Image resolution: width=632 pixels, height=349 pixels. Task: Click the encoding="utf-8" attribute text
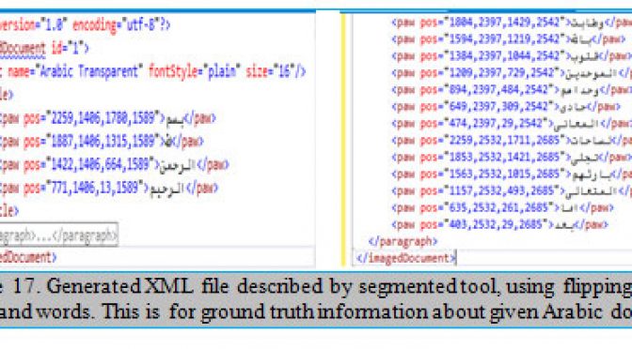121,25
